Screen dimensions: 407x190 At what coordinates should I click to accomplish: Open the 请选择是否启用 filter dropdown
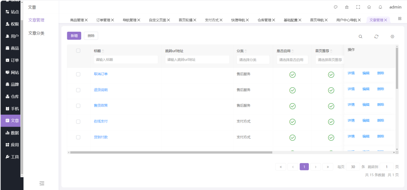[x=292, y=59]
